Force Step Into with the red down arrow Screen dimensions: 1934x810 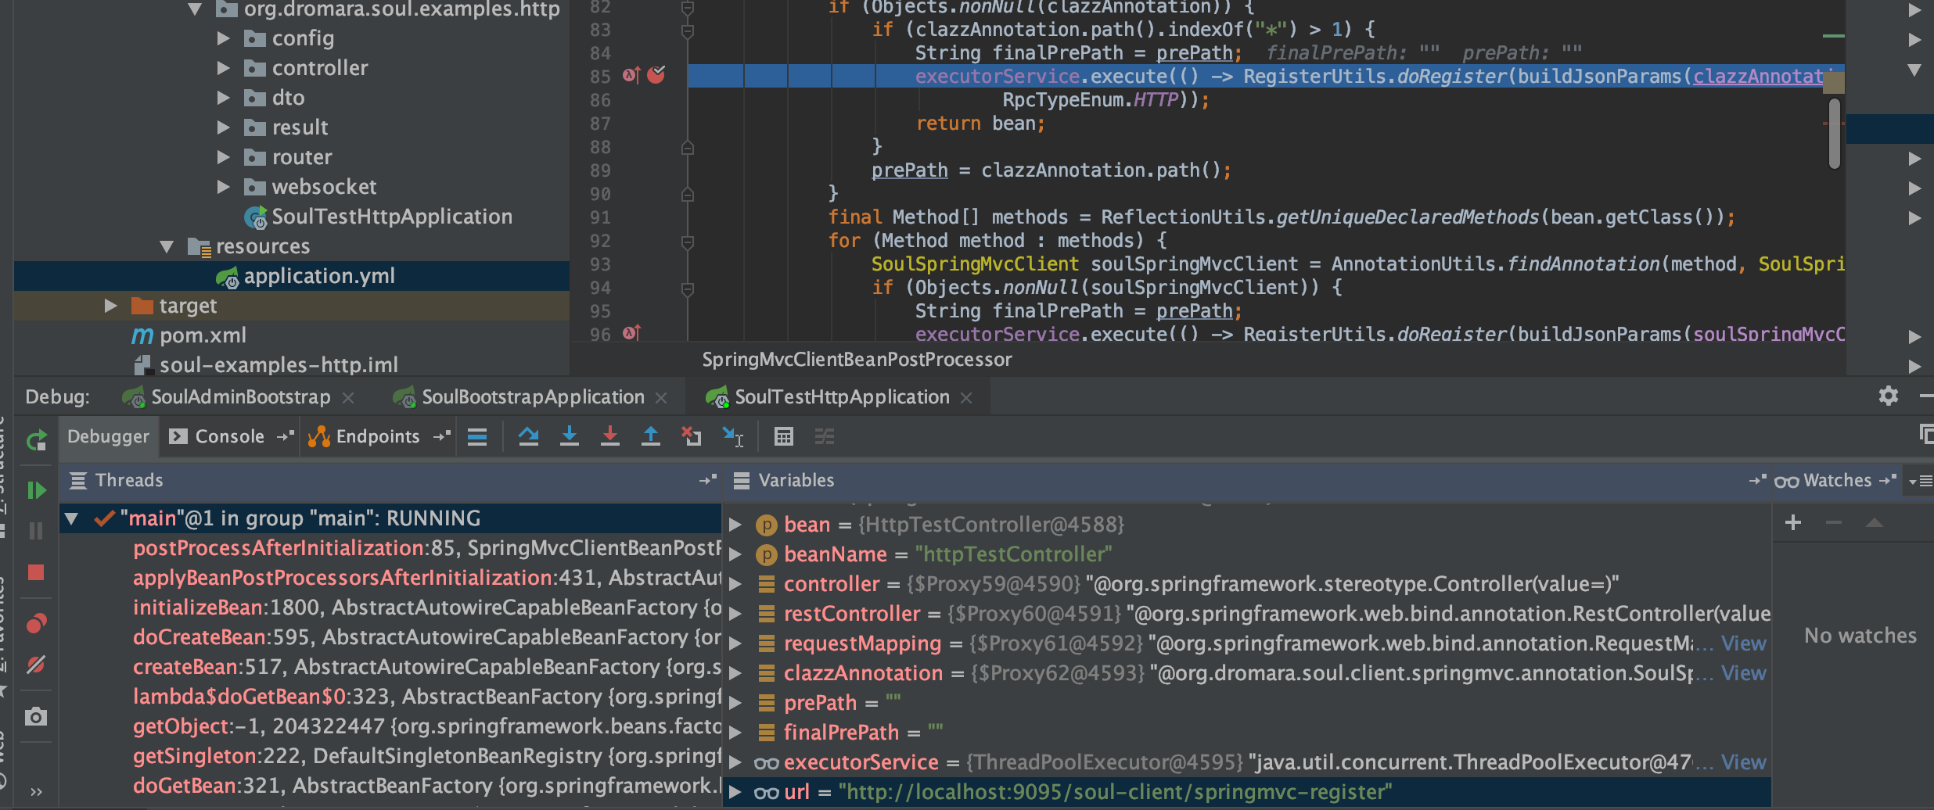(x=610, y=436)
